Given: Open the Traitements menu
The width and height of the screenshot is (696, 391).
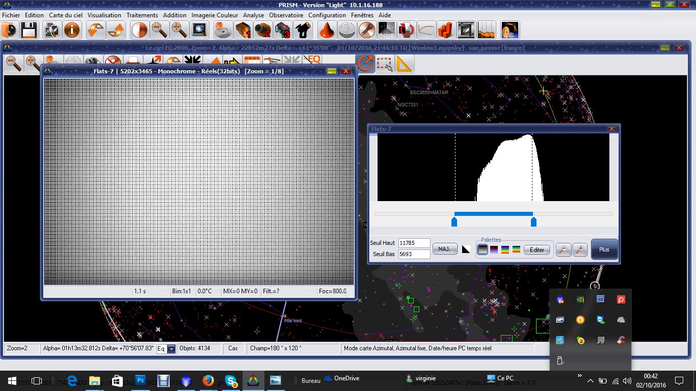Looking at the screenshot, I should click(x=142, y=15).
